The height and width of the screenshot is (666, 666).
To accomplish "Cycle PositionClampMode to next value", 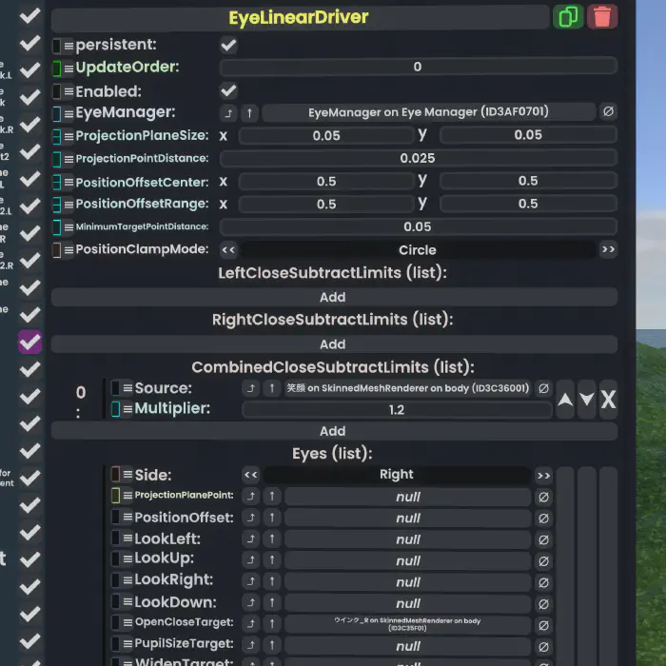I will click(x=608, y=250).
